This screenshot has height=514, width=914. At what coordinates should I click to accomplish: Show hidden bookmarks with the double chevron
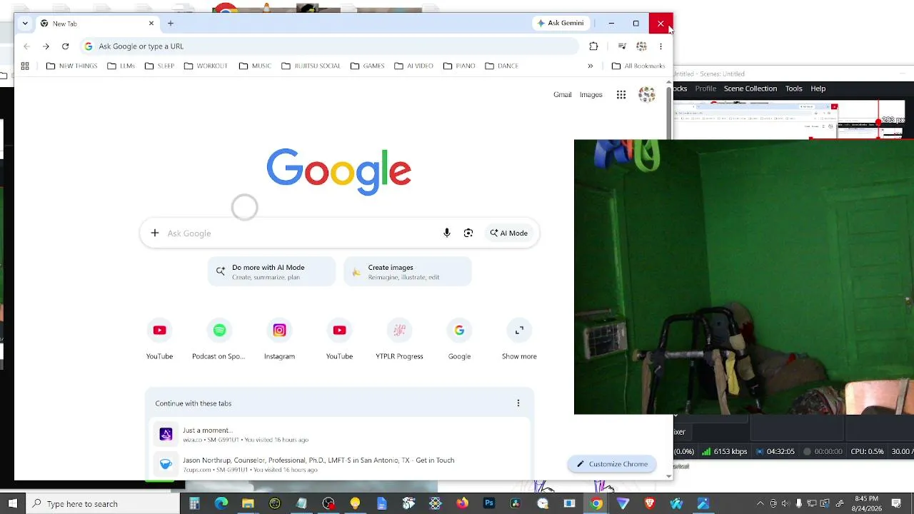point(591,66)
